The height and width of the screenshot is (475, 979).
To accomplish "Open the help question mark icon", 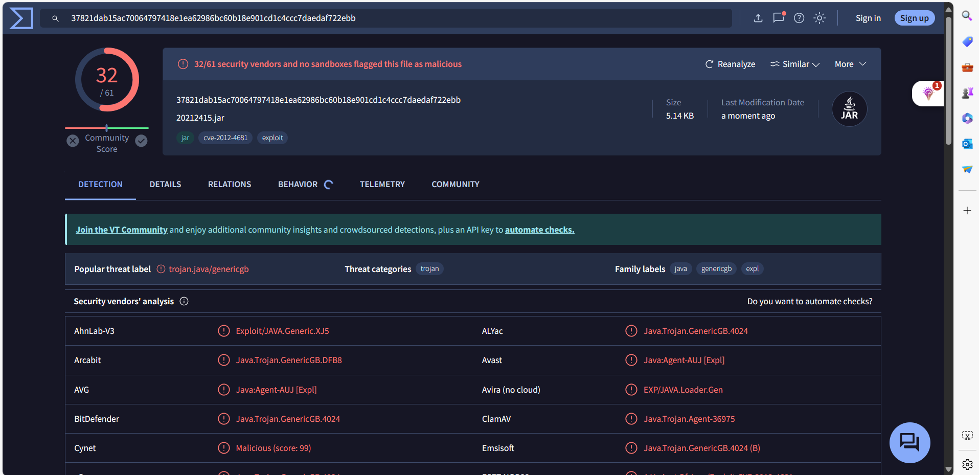I will pos(799,18).
